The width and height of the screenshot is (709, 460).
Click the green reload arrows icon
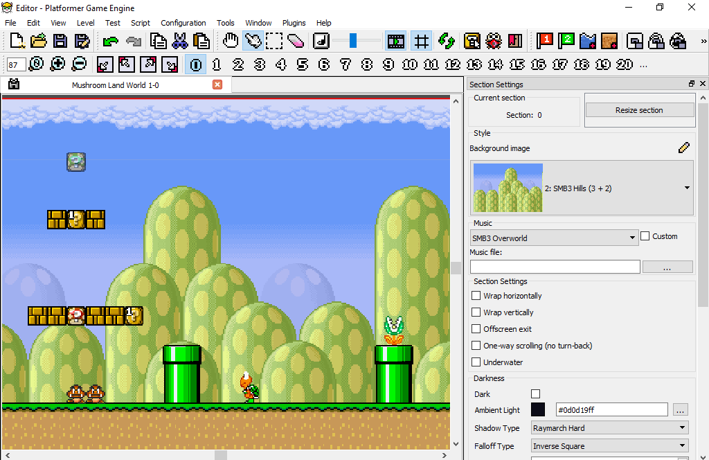[x=447, y=41]
